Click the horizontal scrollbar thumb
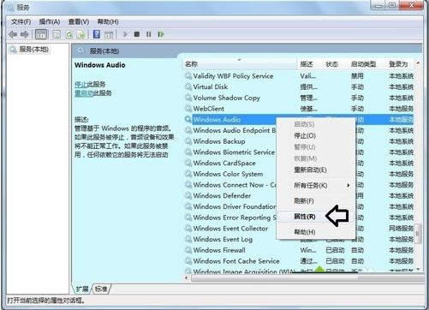 click(x=274, y=278)
